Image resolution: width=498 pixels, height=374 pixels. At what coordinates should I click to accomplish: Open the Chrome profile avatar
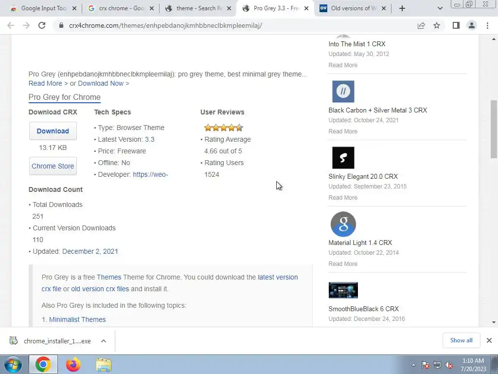tap(472, 25)
